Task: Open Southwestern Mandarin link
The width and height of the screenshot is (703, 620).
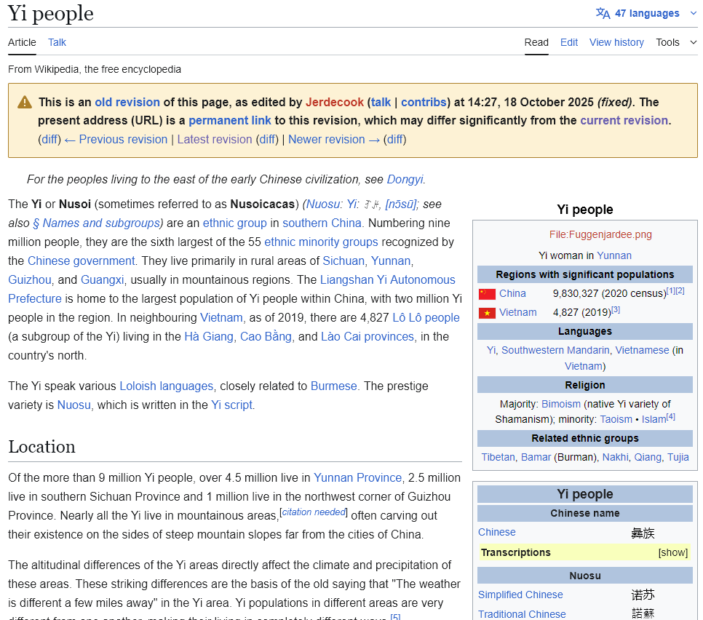Action: [x=555, y=350]
